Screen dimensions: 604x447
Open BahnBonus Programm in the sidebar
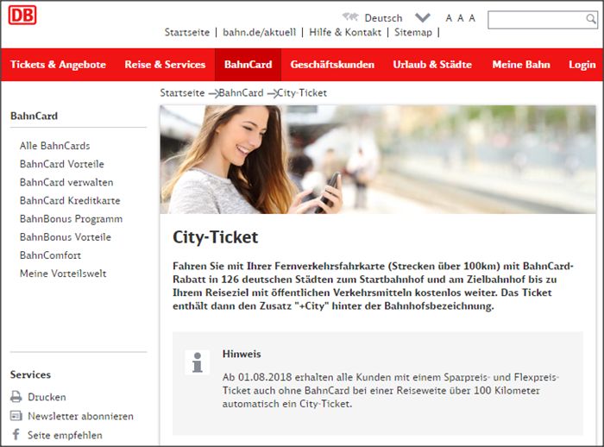72,219
